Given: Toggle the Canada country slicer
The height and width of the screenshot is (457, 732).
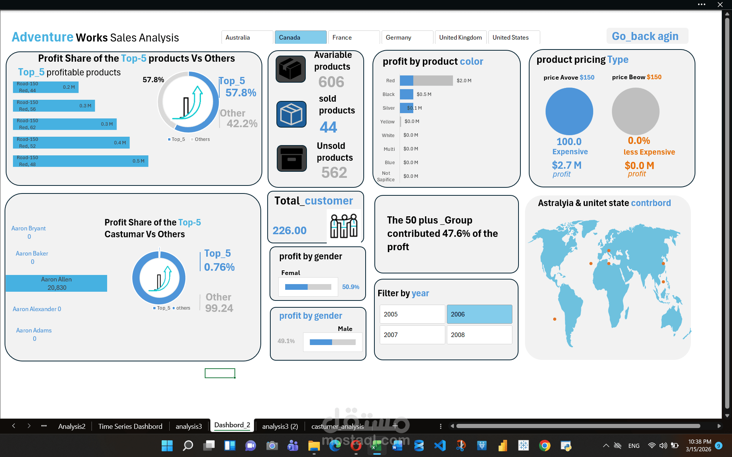Looking at the screenshot, I should coord(300,37).
